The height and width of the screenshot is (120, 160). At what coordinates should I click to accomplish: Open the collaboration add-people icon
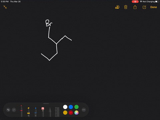pos(117,7)
